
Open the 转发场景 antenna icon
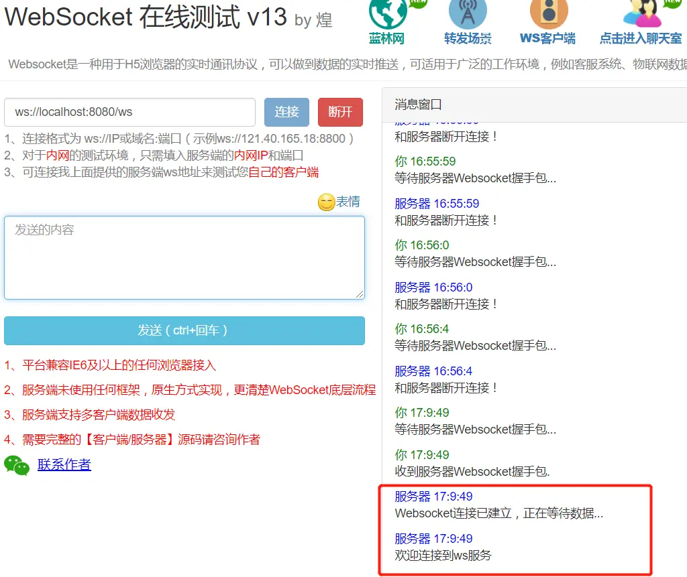pyautogui.click(x=468, y=13)
